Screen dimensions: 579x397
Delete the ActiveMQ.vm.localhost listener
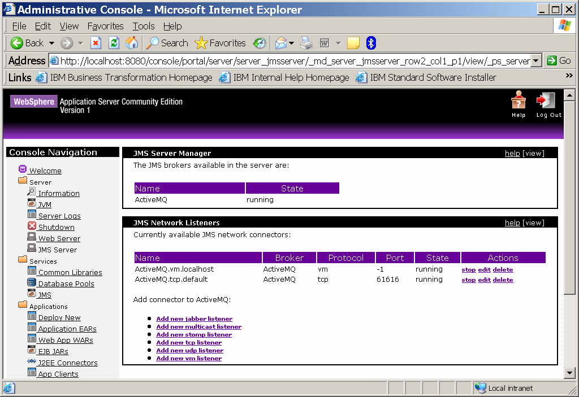tap(503, 269)
